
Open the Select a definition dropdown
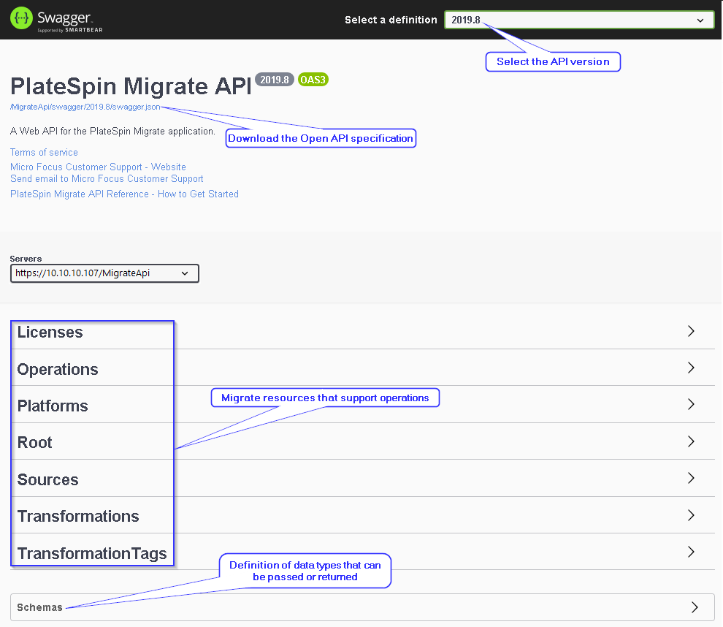[578, 20]
